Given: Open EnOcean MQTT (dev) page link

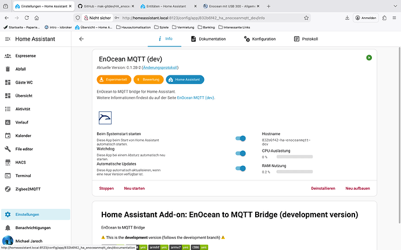Looking at the screenshot, I should [x=196, y=98].
